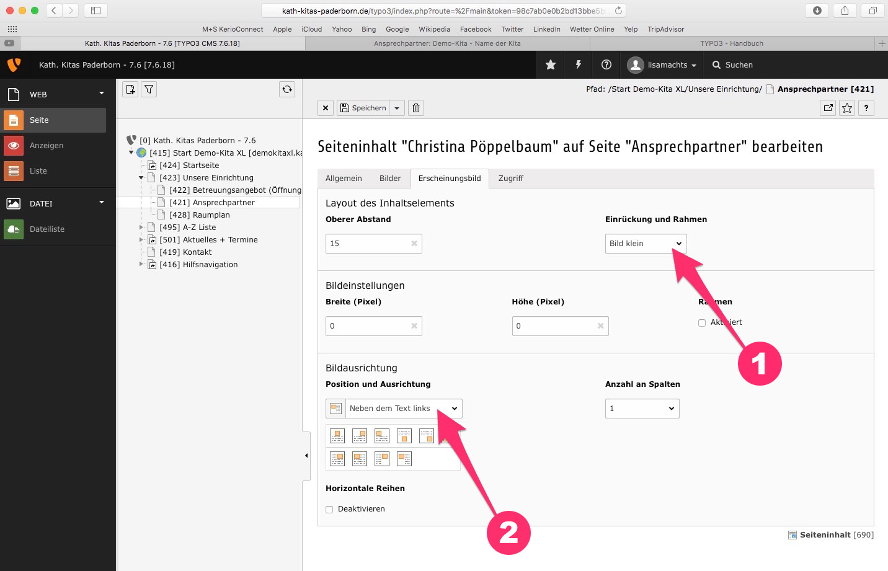Switch to the Allgemein tab

coord(344,179)
